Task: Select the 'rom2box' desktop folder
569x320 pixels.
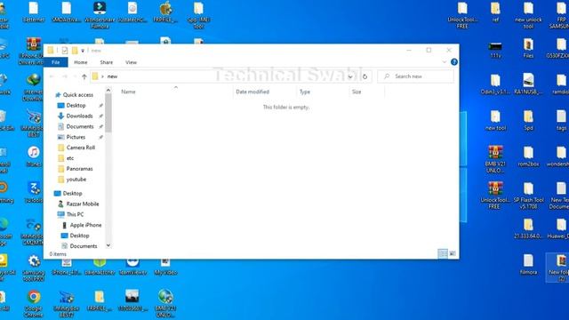Action: pyautogui.click(x=528, y=156)
